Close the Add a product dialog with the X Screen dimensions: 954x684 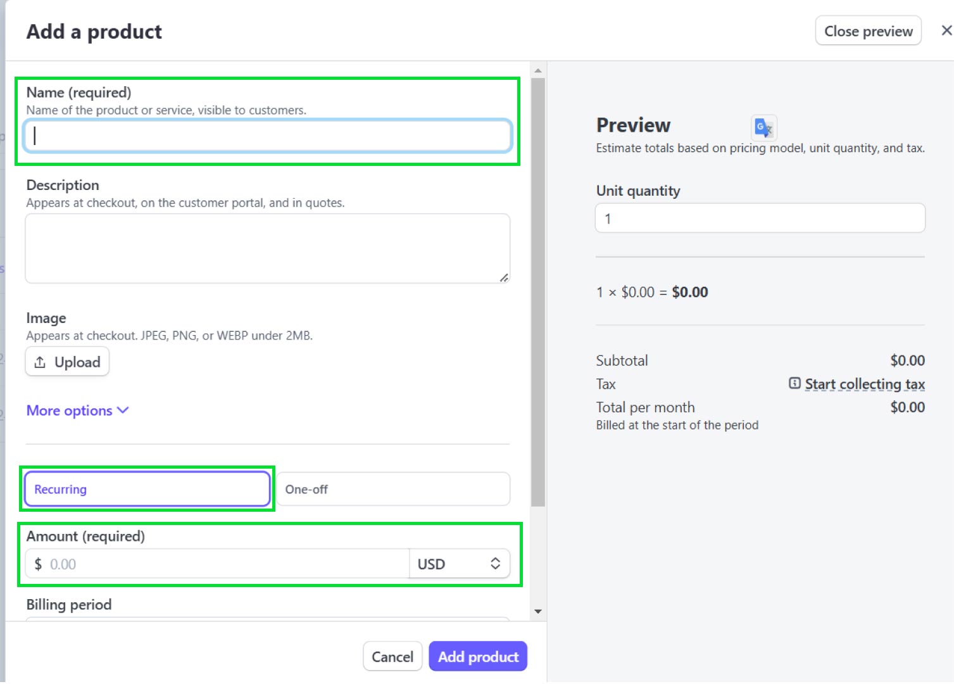[945, 30]
